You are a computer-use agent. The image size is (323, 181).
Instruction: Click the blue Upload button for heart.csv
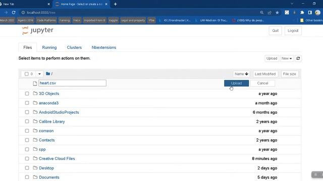pyautogui.click(x=236, y=83)
